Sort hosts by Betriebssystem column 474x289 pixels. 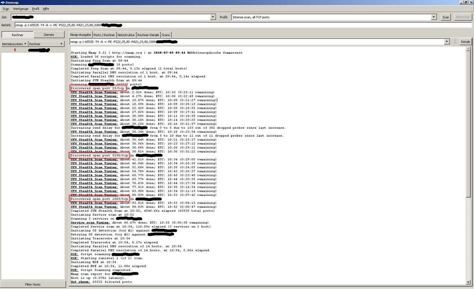tap(13, 44)
